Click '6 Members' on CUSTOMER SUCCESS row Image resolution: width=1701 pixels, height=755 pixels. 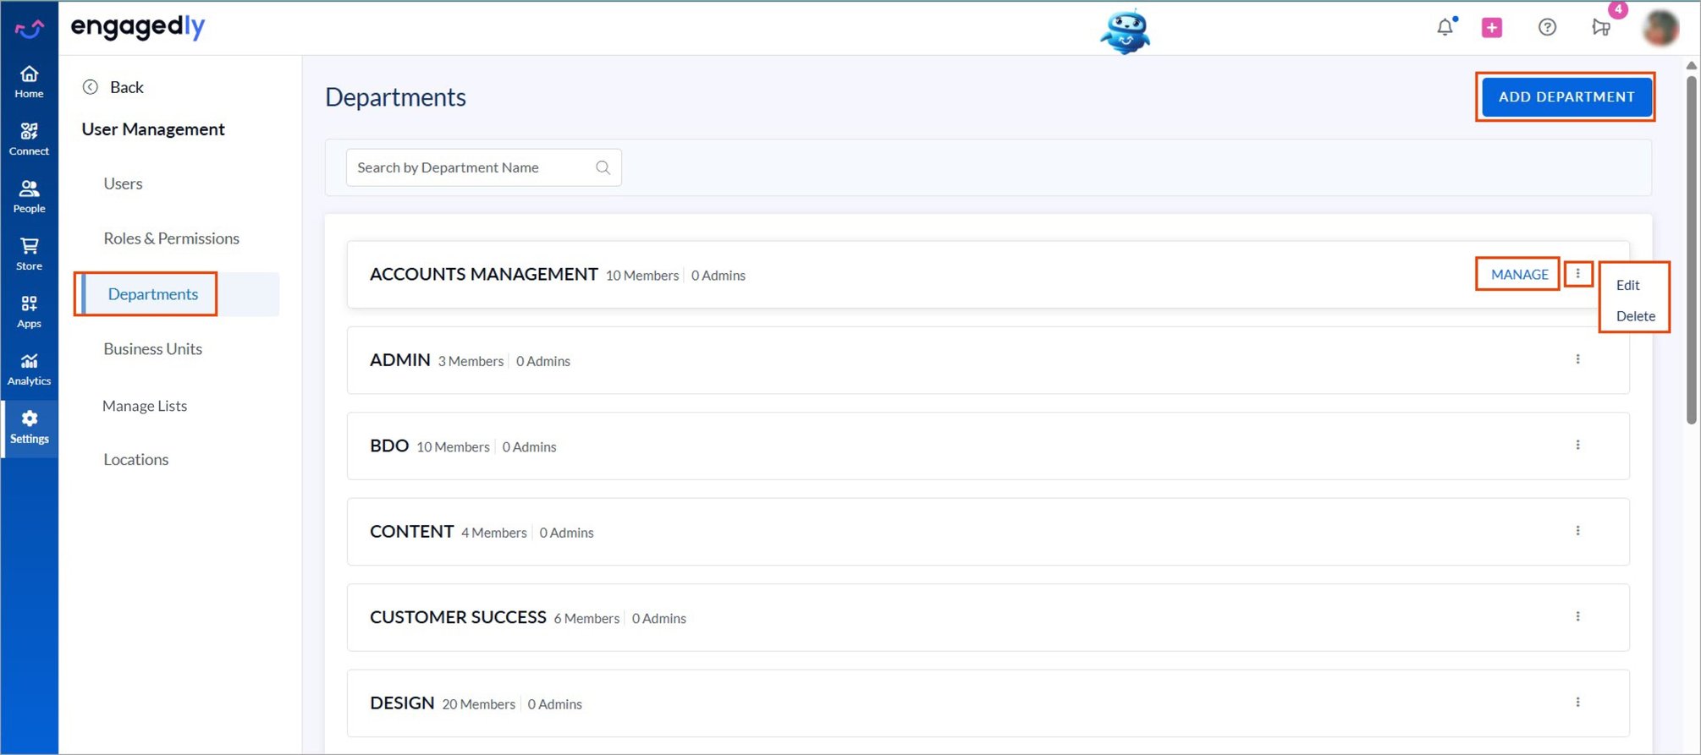586,619
